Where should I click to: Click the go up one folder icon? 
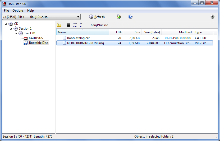(59, 25)
